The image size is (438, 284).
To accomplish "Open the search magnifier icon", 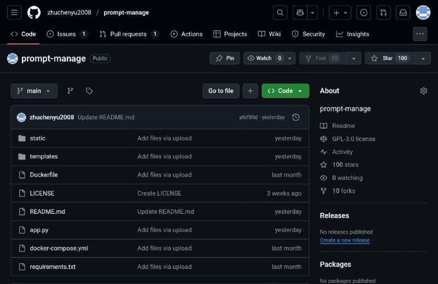I will [280, 12].
